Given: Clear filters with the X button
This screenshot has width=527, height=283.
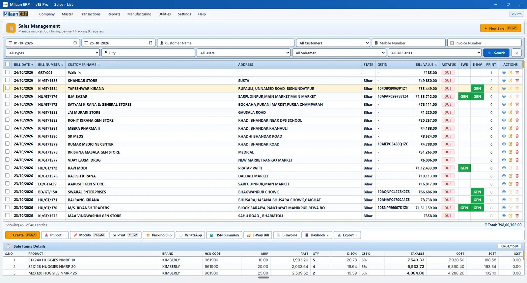Looking at the screenshot, I should 516,53.
